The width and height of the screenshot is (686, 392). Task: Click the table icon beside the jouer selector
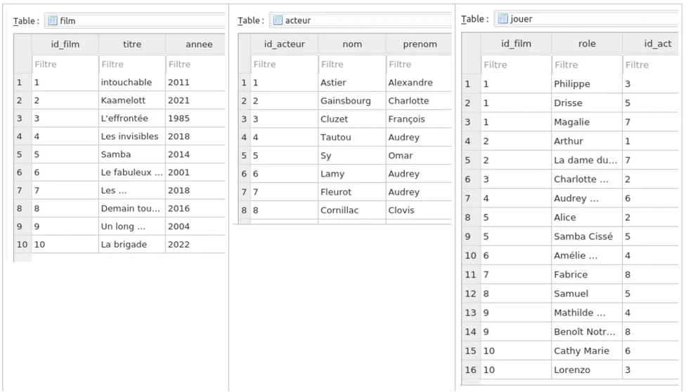503,19
